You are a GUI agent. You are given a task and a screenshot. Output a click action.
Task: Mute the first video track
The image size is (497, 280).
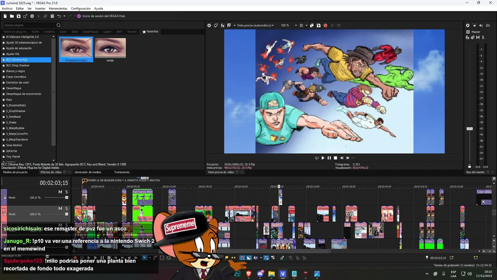click(x=60, y=192)
